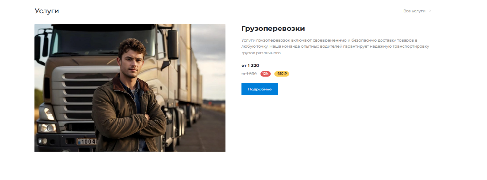Open the Грузоперевозки service title
This screenshot has width=487, height=180.
[273, 29]
